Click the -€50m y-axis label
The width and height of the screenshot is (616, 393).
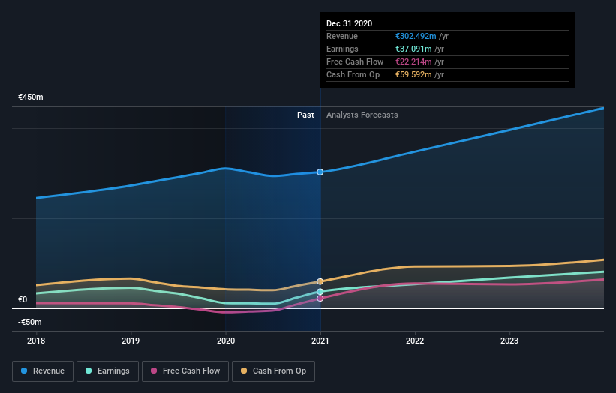pos(30,322)
